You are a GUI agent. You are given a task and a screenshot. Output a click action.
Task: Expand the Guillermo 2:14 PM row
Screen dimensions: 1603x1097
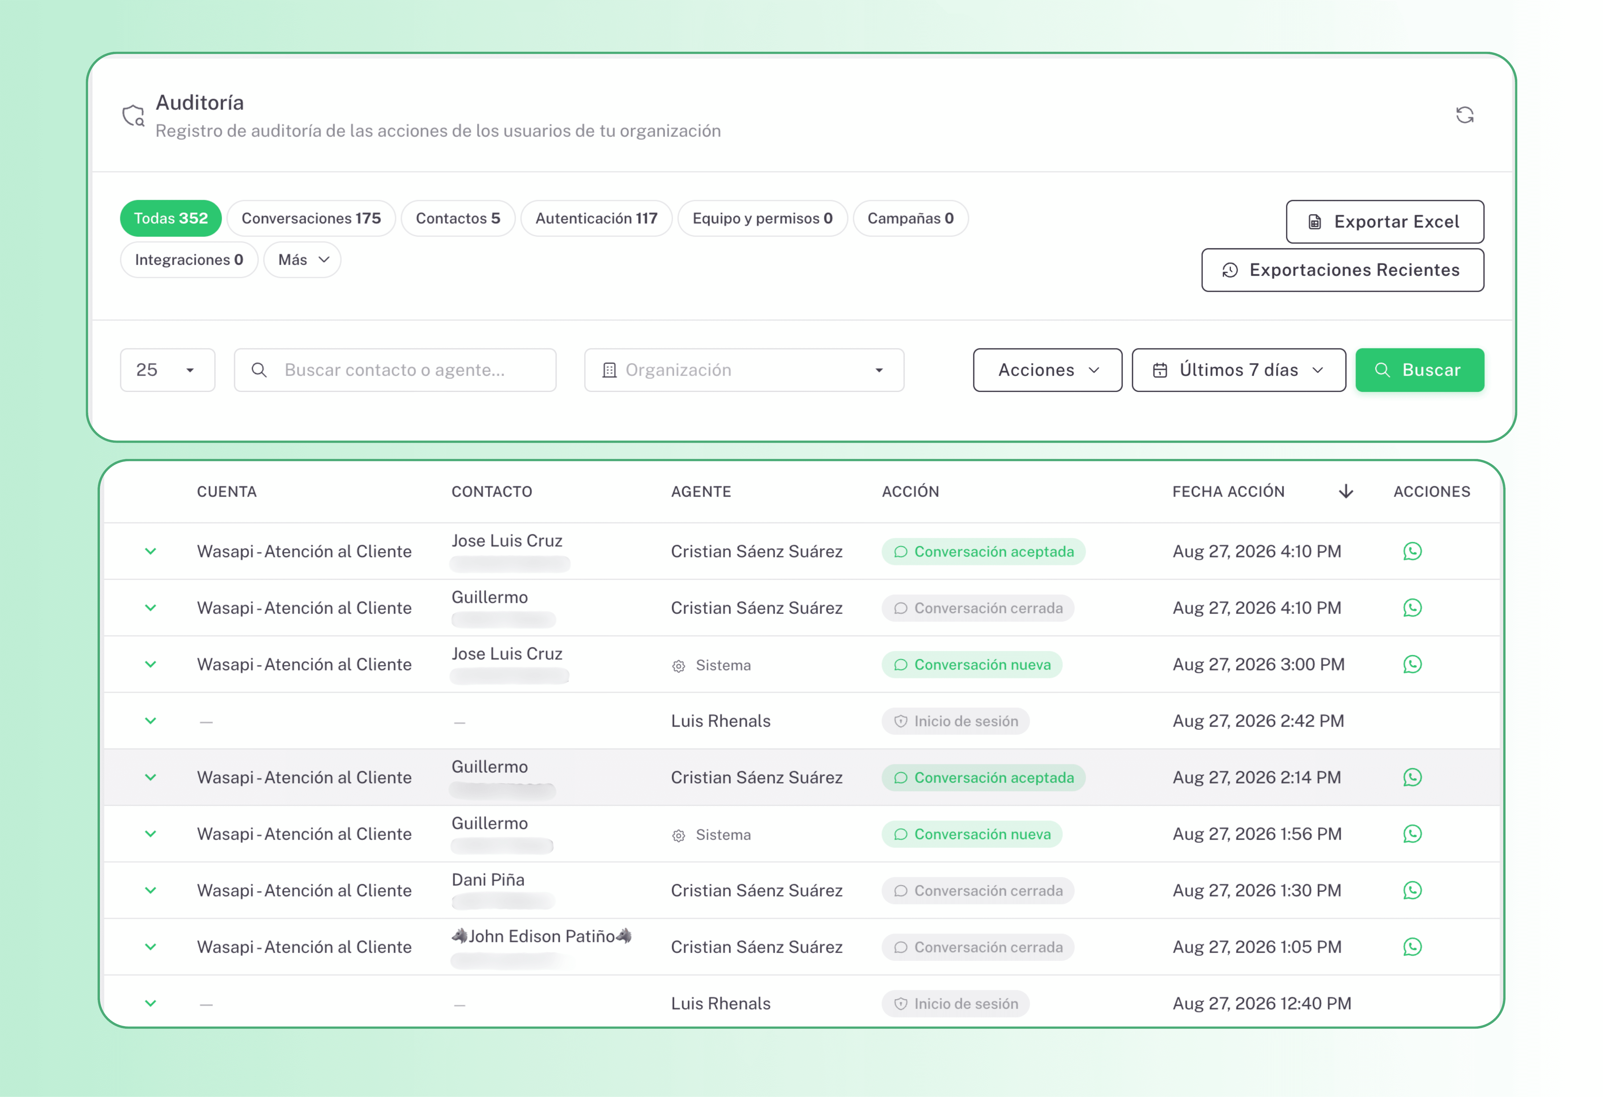coord(150,778)
